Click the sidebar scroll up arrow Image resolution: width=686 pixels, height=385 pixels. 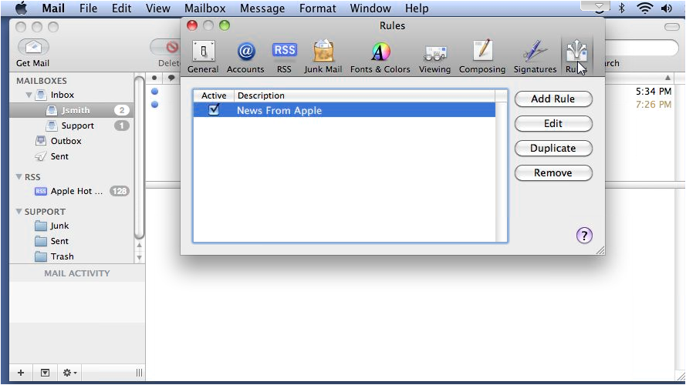(139, 246)
